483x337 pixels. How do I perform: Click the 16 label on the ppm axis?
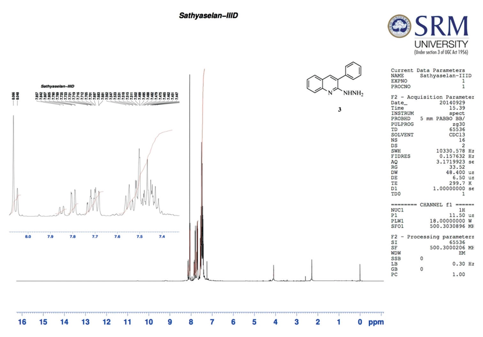(x=22, y=322)
